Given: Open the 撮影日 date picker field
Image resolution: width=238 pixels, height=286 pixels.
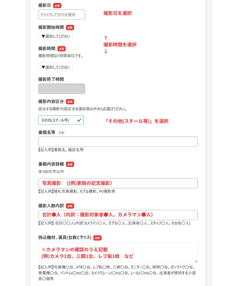Looking at the screenshot, I should point(62,15).
